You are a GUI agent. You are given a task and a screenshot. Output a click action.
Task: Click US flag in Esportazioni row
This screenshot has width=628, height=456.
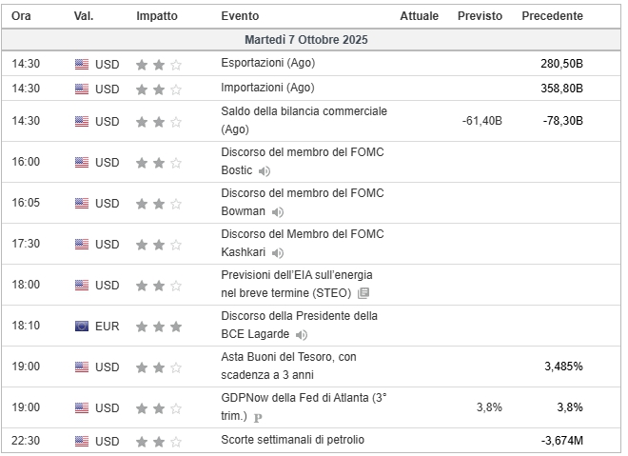point(82,64)
